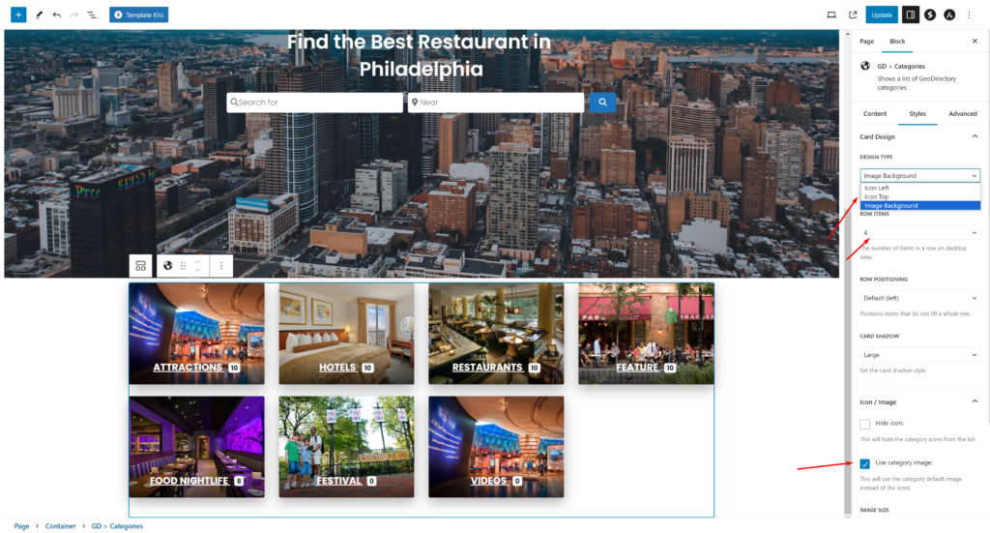Open block options three-dot menu
This screenshot has width=990, height=533.
[221, 266]
